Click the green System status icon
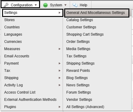 [45, 5]
